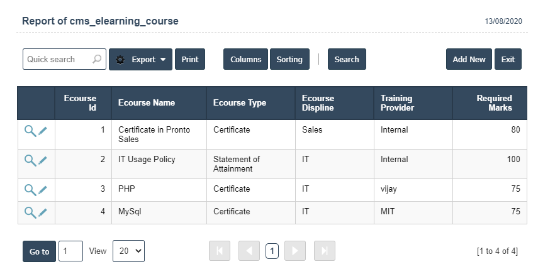This screenshot has width=538, height=274.
Task: Sort by Ecourse Name column header
Action: point(147,103)
